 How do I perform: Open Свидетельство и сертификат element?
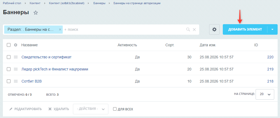46,57
